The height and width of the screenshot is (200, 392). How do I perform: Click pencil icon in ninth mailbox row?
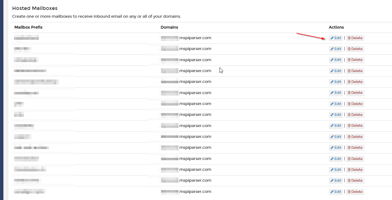332,125
